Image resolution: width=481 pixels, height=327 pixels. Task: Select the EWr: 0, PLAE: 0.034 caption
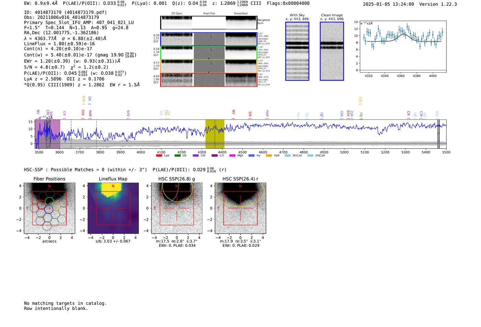[x=177, y=245]
